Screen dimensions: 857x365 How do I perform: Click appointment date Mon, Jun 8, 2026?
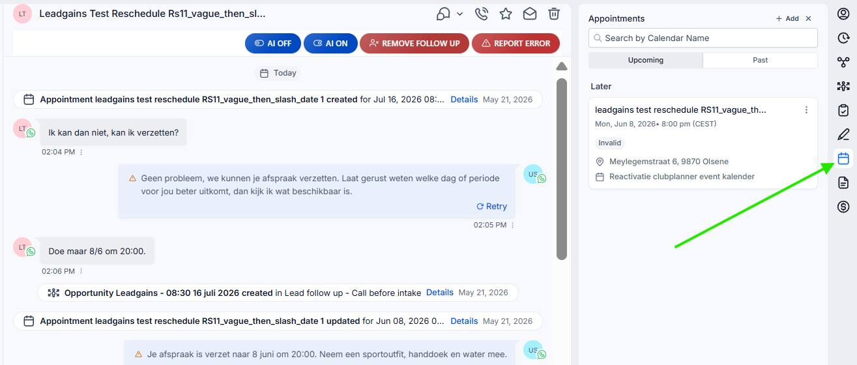point(626,124)
